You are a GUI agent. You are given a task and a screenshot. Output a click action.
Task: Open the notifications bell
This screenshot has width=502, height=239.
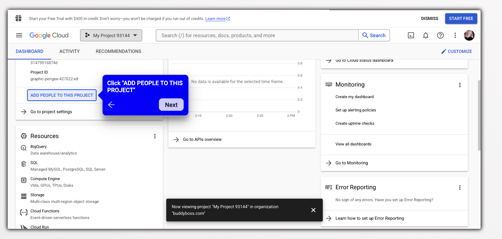coord(426,35)
